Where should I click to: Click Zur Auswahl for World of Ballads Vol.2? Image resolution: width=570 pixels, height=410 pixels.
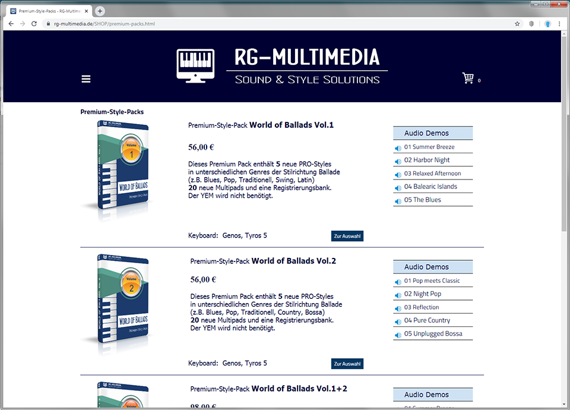[347, 363]
